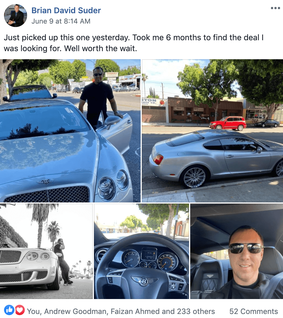This screenshot has height=318, width=283.
Task: Click the Bentley hood badge above the grille
Action: [x=45, y=181]
